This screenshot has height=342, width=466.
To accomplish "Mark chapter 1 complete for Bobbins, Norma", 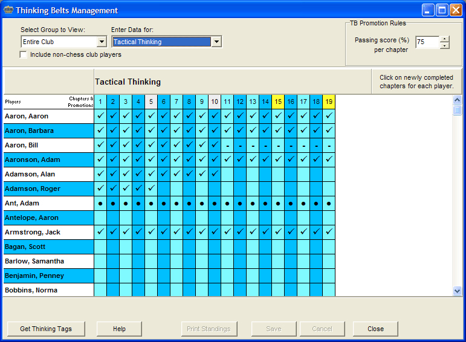I will [x=100, y=289].
